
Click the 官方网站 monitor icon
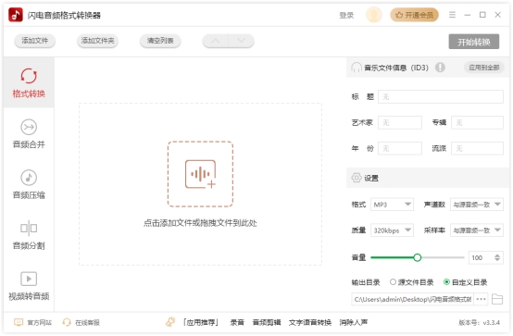[19, 322]
